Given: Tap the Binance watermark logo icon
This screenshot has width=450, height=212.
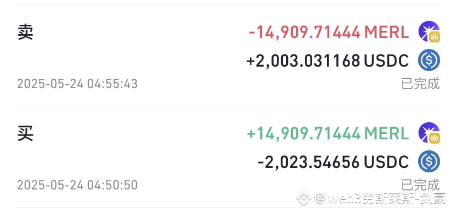Looking at the screenshot, I should click(x=304, y=198).
